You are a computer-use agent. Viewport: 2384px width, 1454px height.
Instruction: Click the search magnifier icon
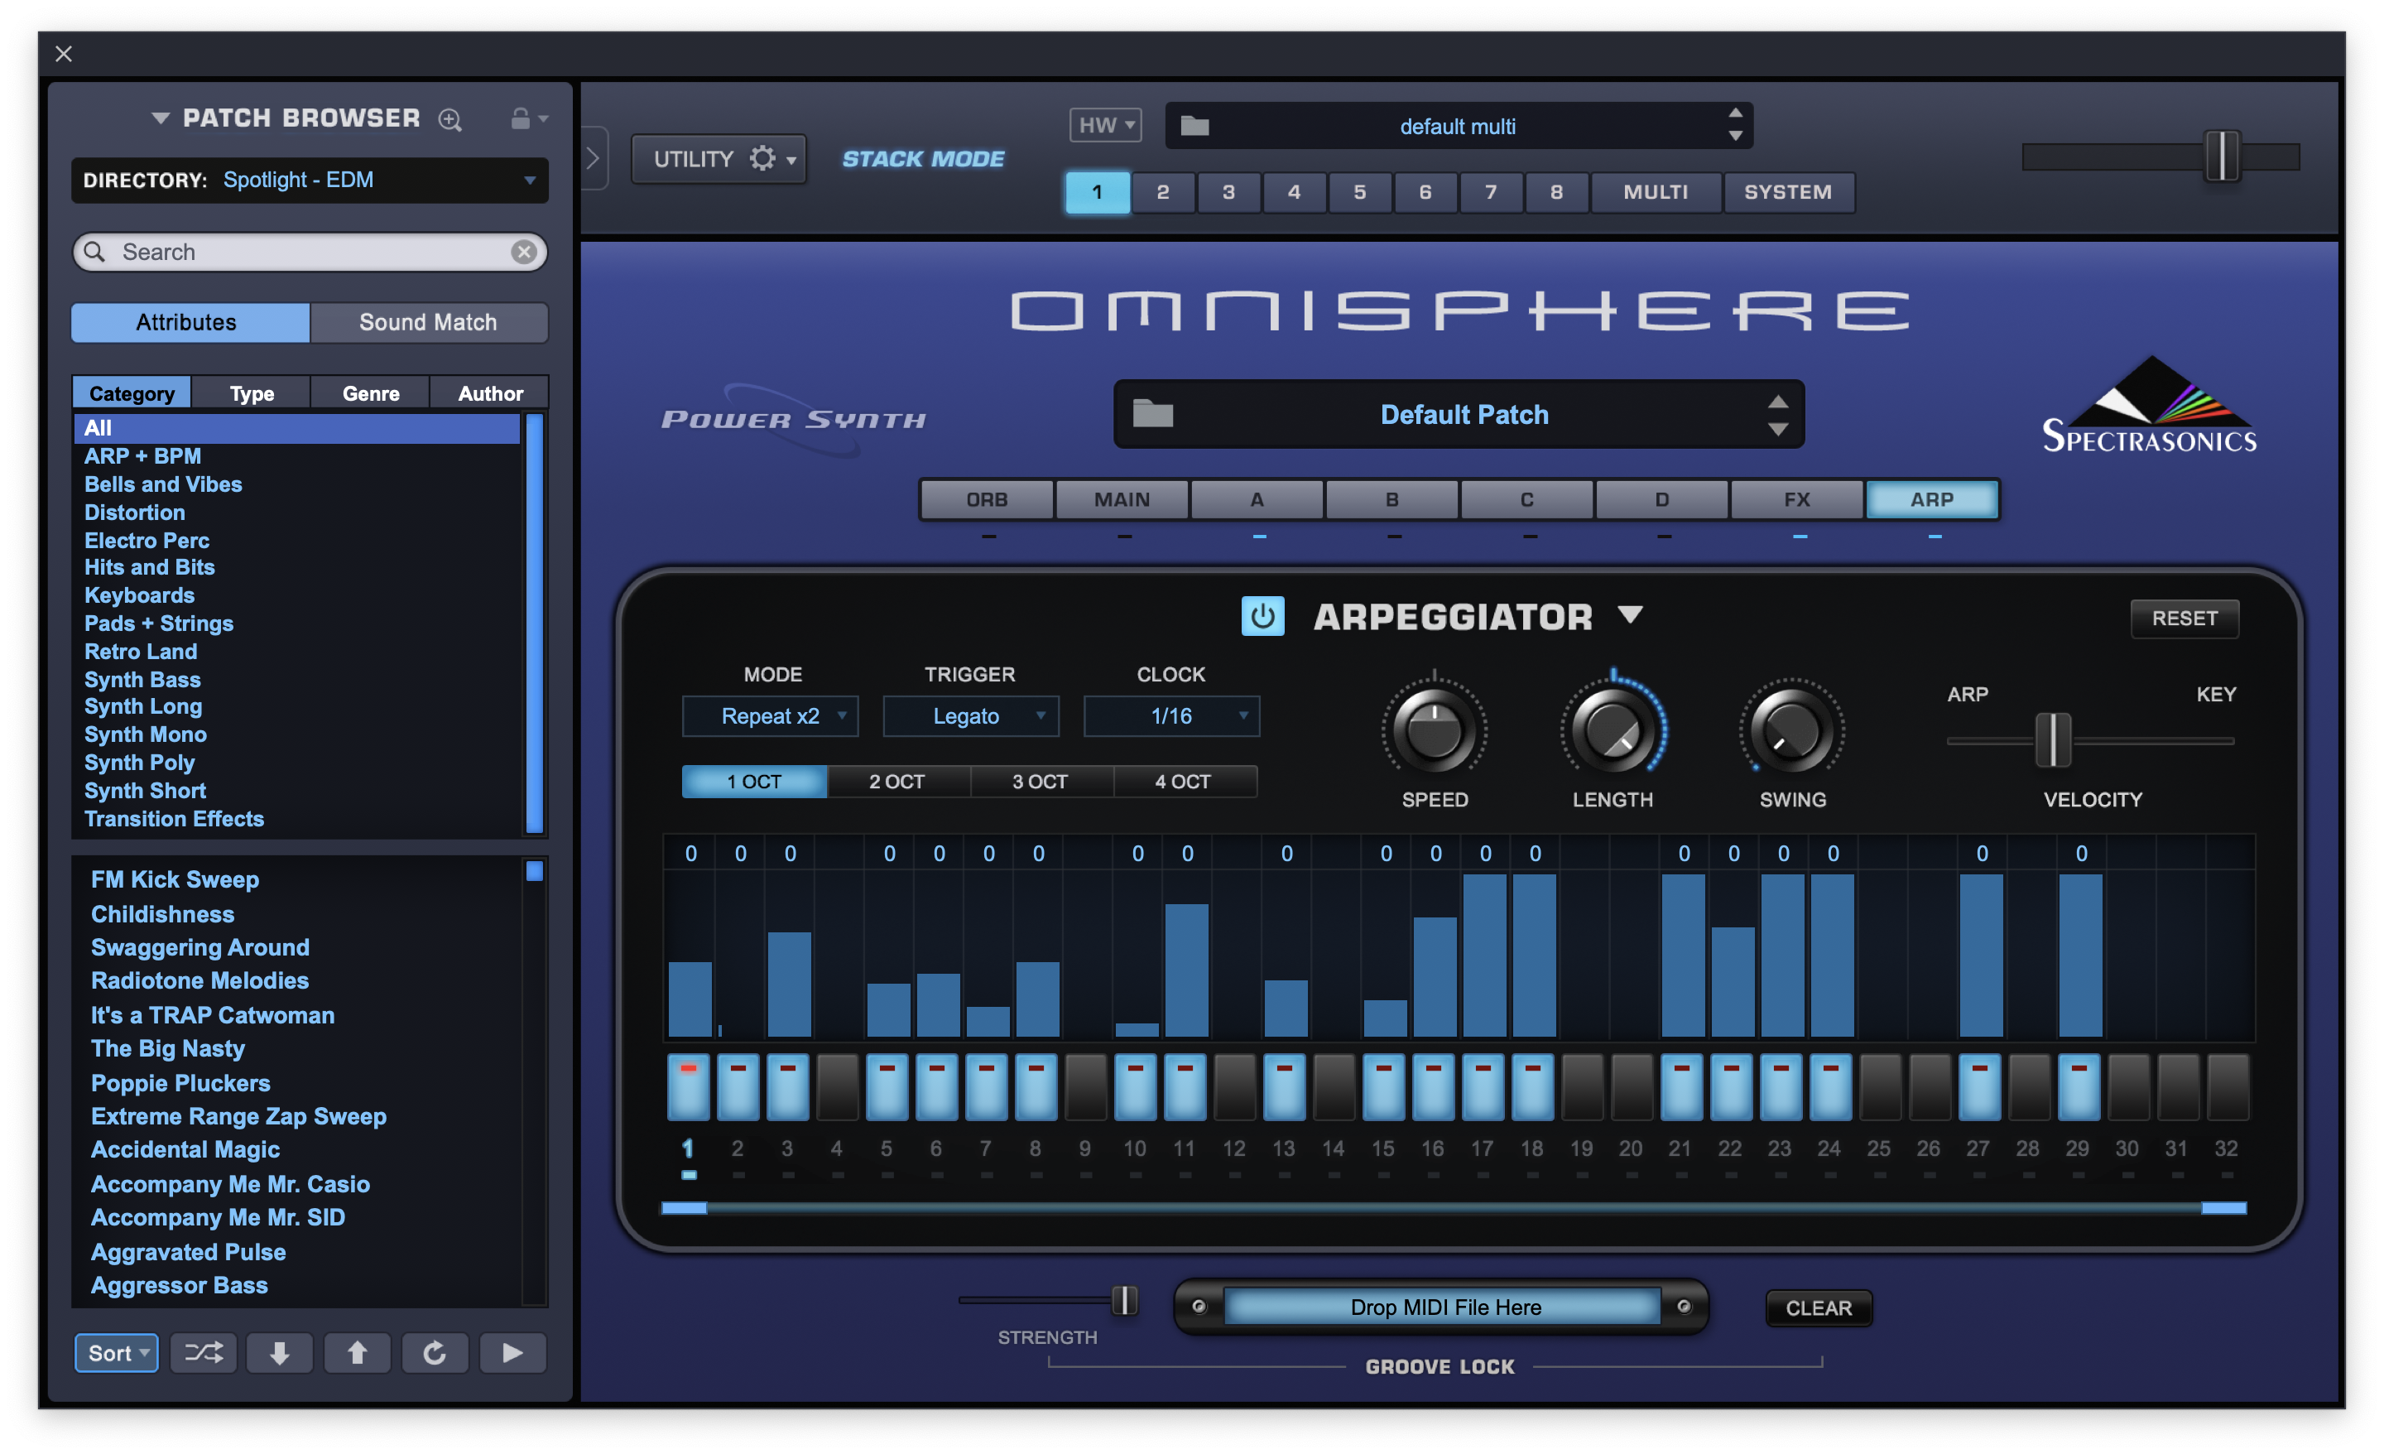click(94, 252)
